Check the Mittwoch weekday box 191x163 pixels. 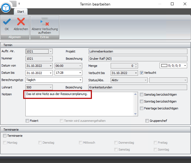81,143
